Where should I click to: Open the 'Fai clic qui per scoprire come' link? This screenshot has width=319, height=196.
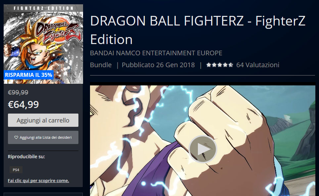(38, 180)
